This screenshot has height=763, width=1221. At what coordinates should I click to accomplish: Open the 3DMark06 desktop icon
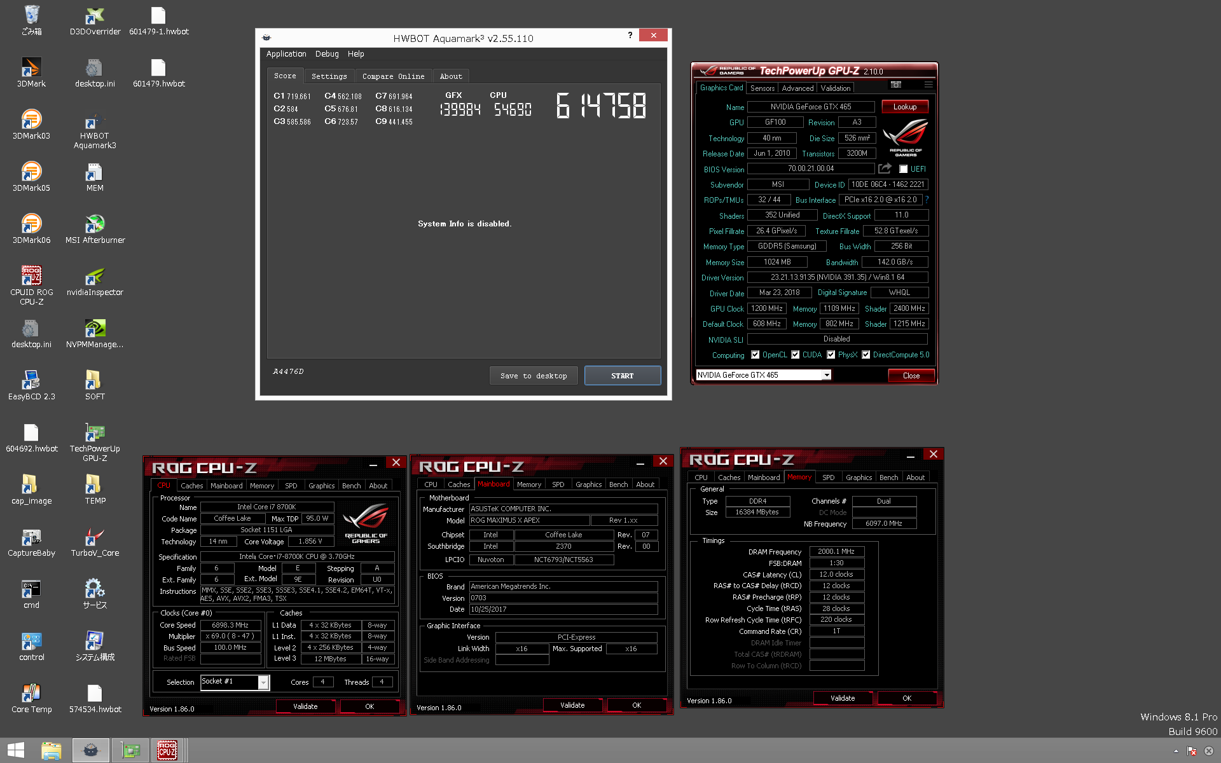[x=31, y=229]
